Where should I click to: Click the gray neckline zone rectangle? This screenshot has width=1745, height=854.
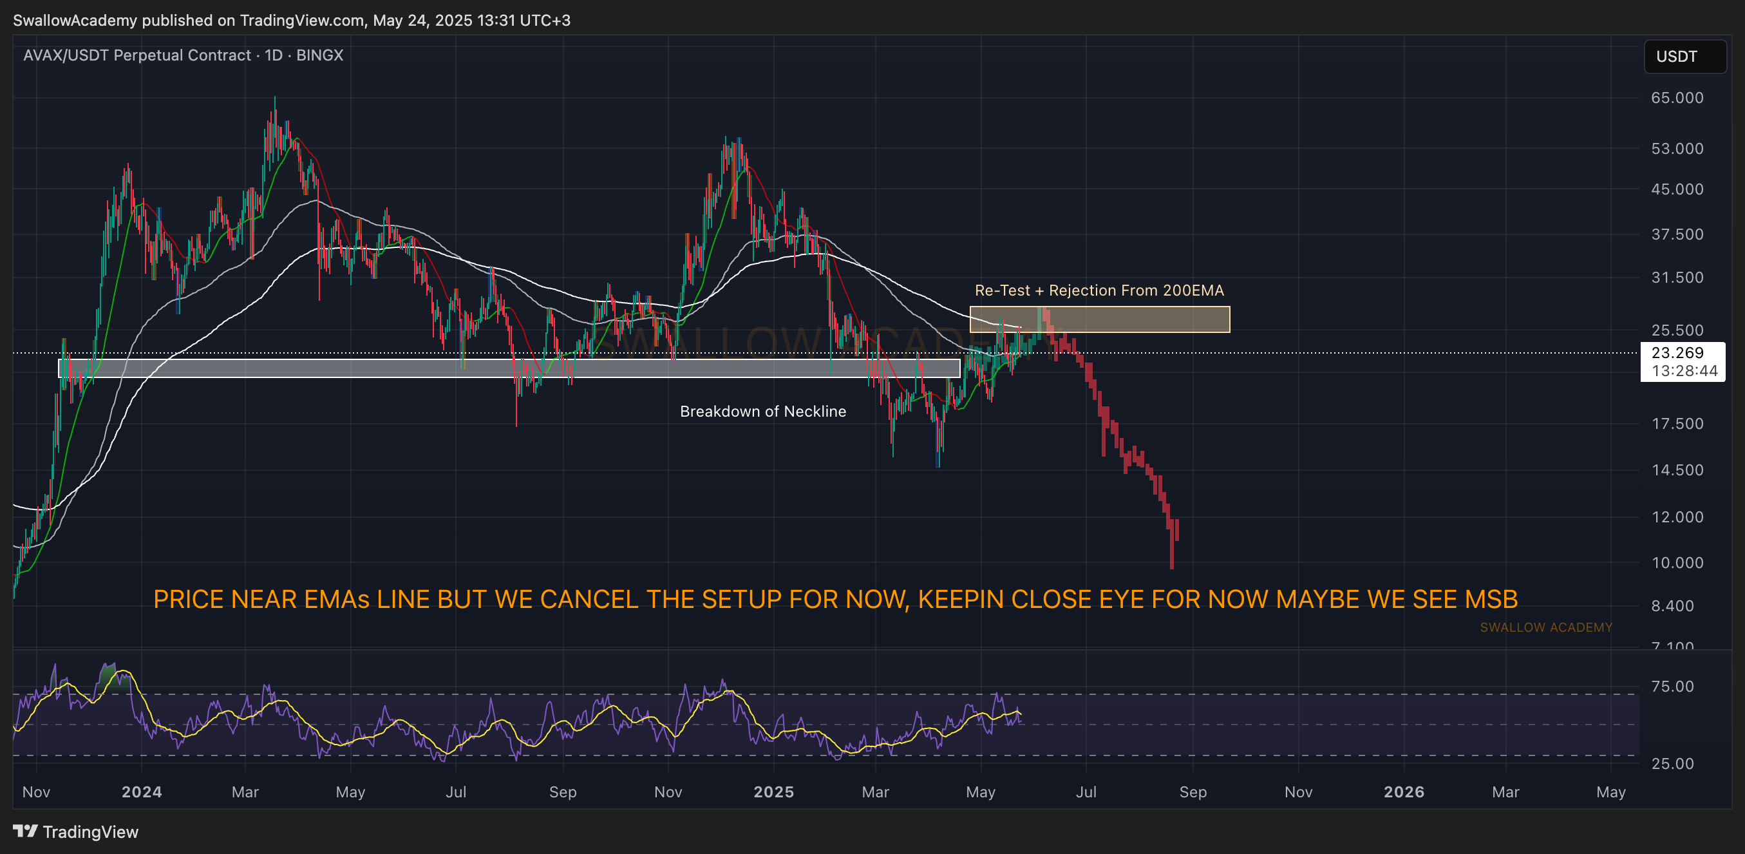pos(509,368)
